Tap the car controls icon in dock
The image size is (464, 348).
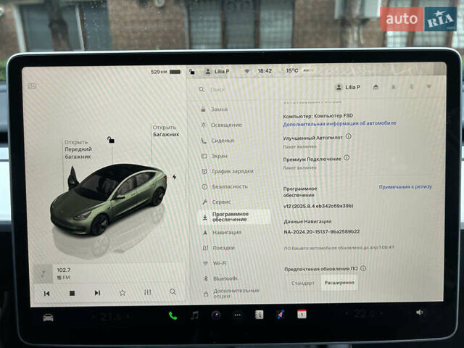pos(49,318)
